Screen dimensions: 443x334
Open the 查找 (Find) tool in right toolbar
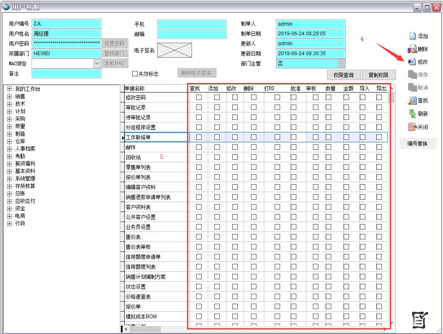coord(412,100)
